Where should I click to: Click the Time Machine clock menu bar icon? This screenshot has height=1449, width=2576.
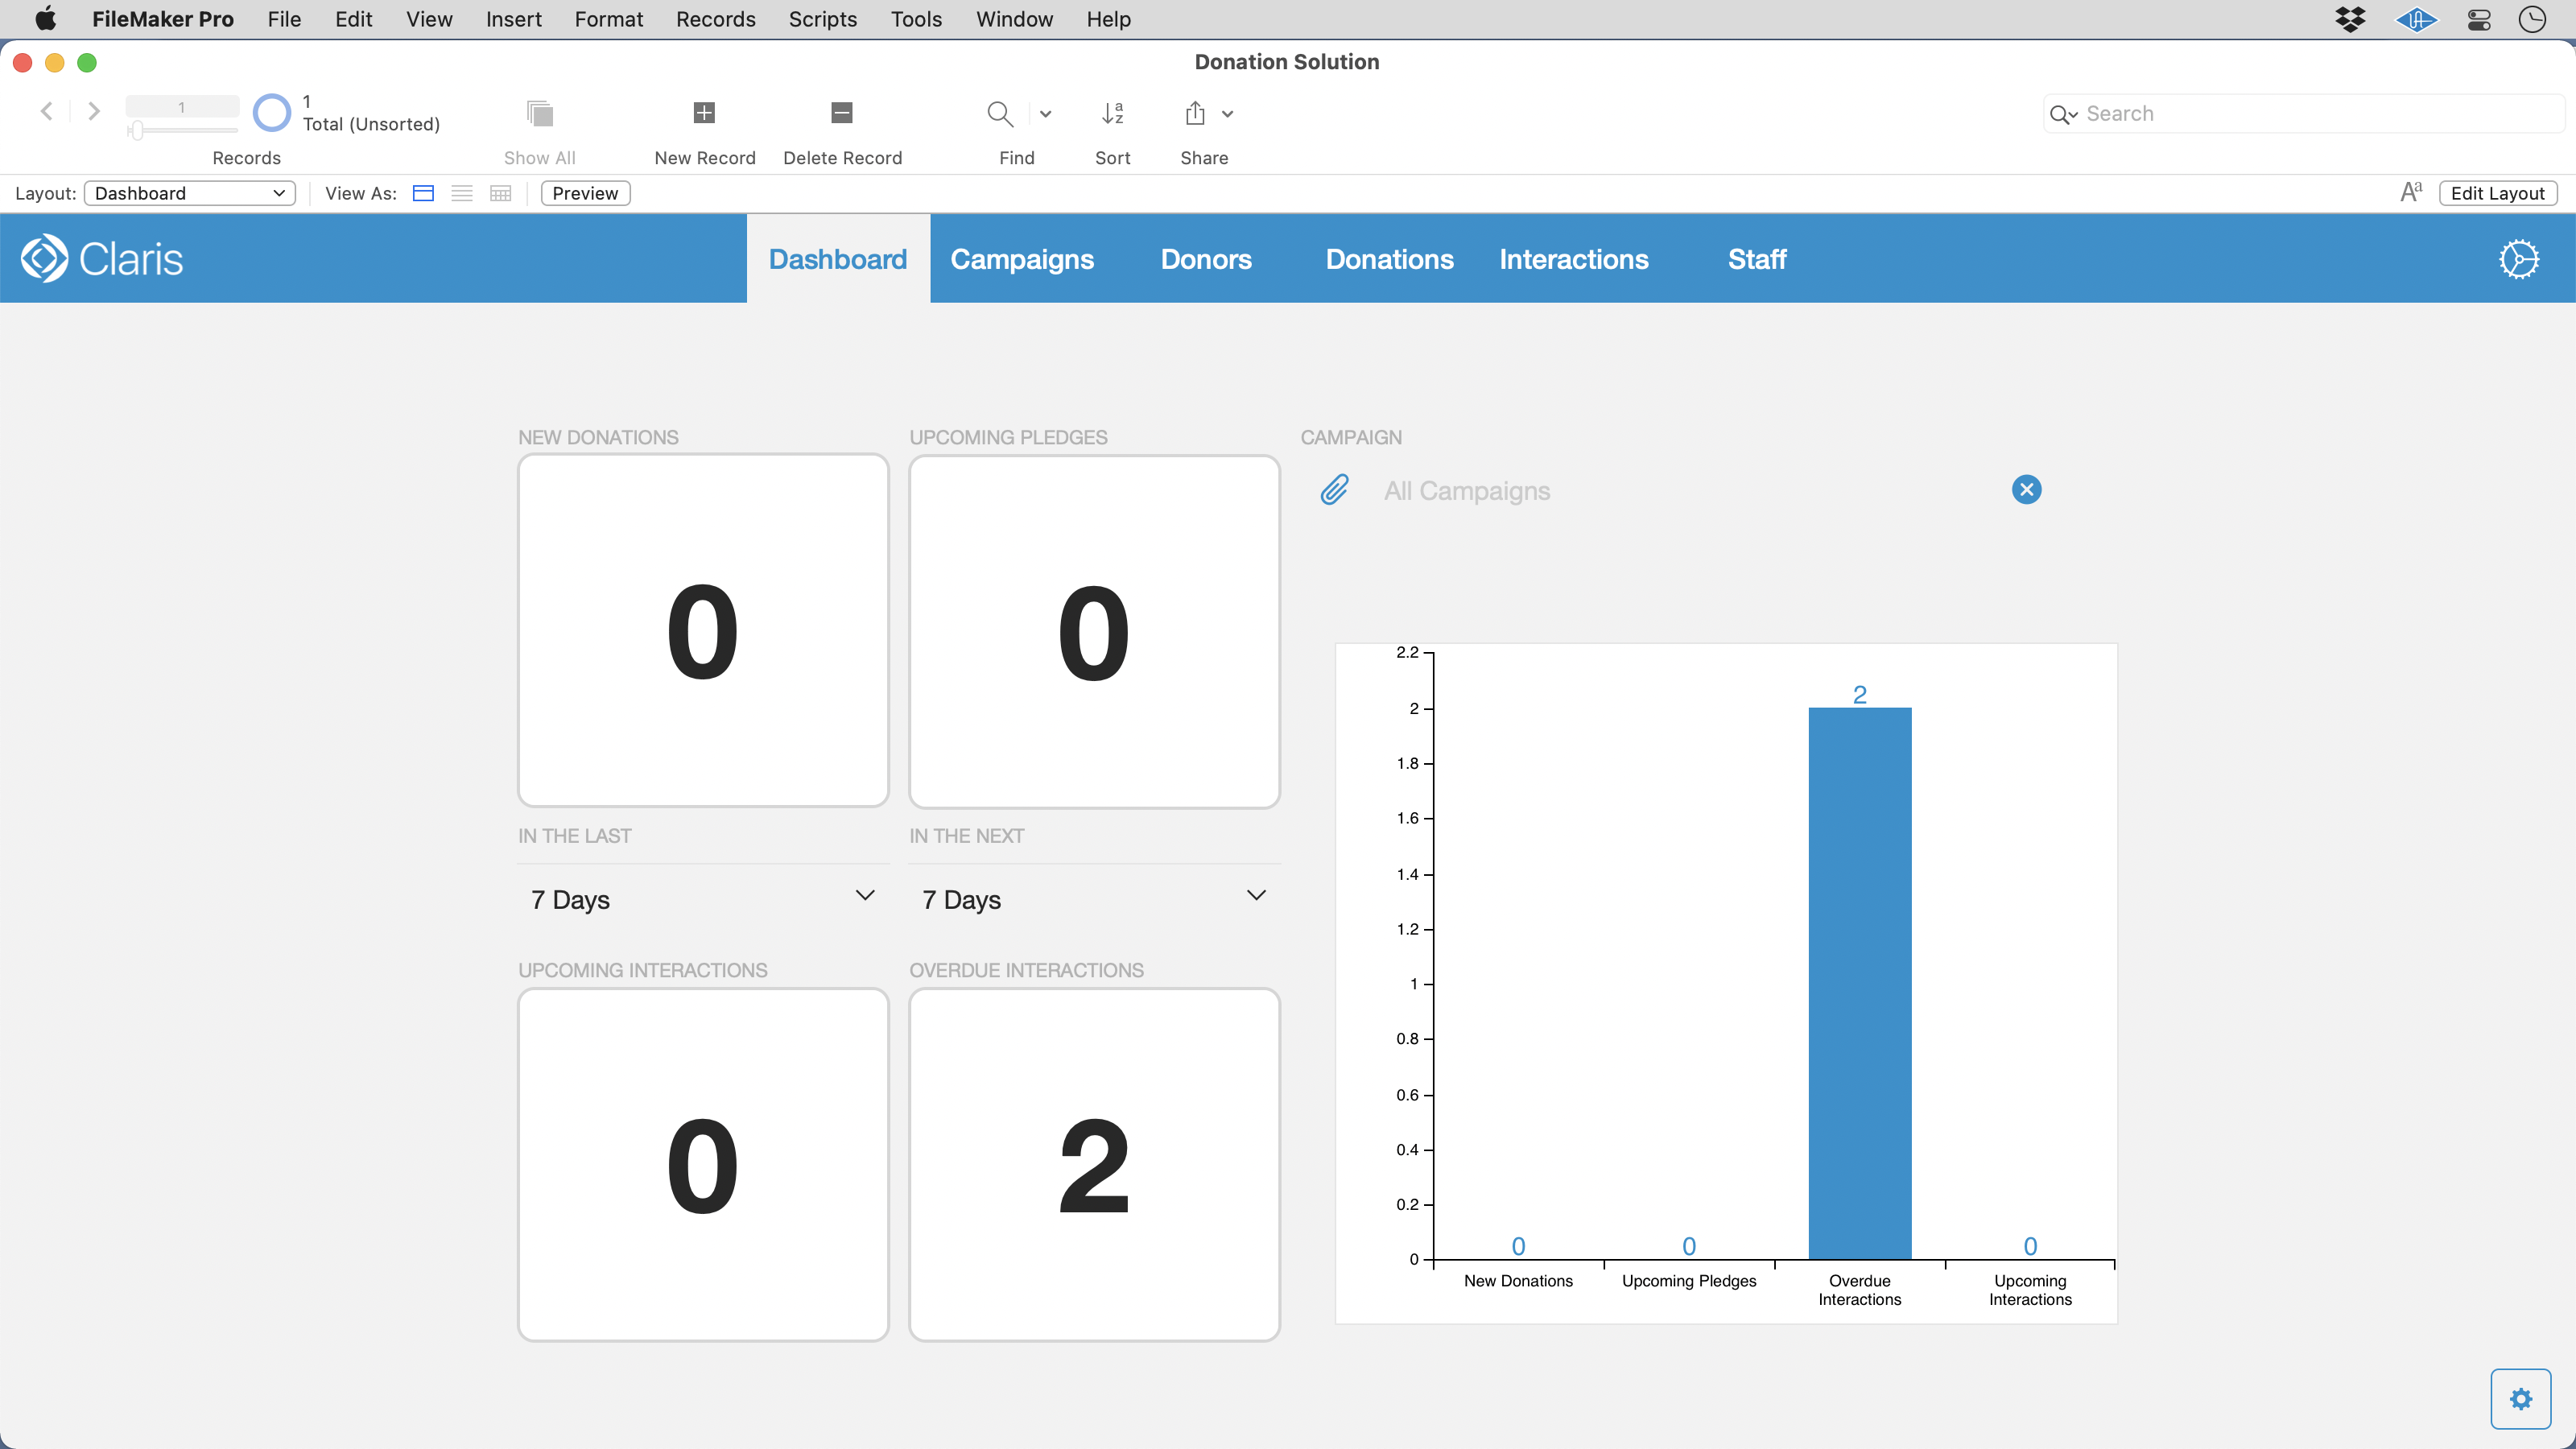click(x=2532, y=19)
